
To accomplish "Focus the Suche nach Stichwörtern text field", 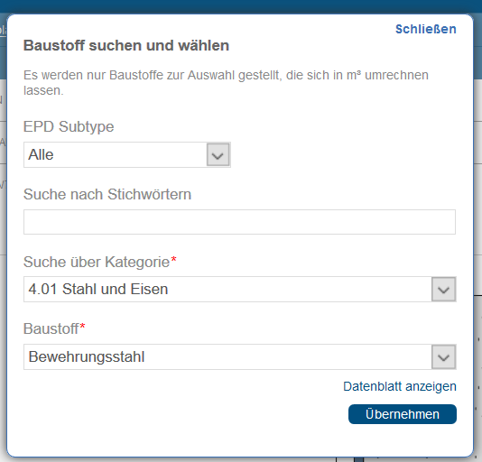I will [x=239, y=222].
